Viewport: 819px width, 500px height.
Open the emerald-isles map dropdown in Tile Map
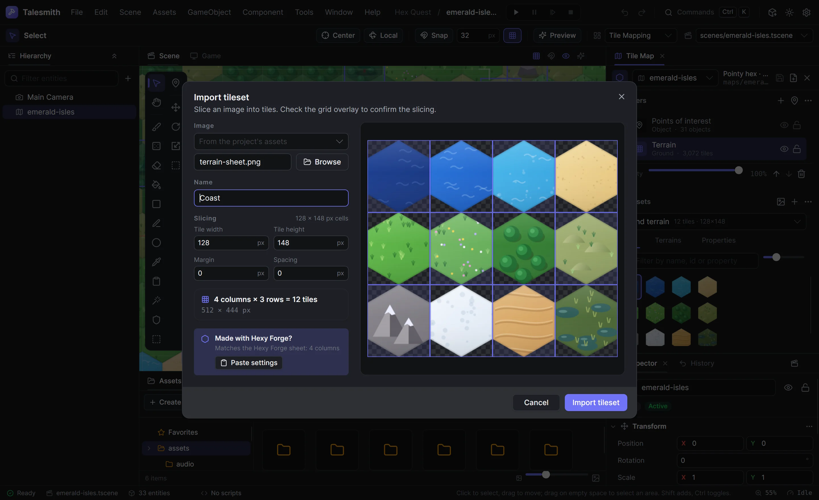click(675, 78)
